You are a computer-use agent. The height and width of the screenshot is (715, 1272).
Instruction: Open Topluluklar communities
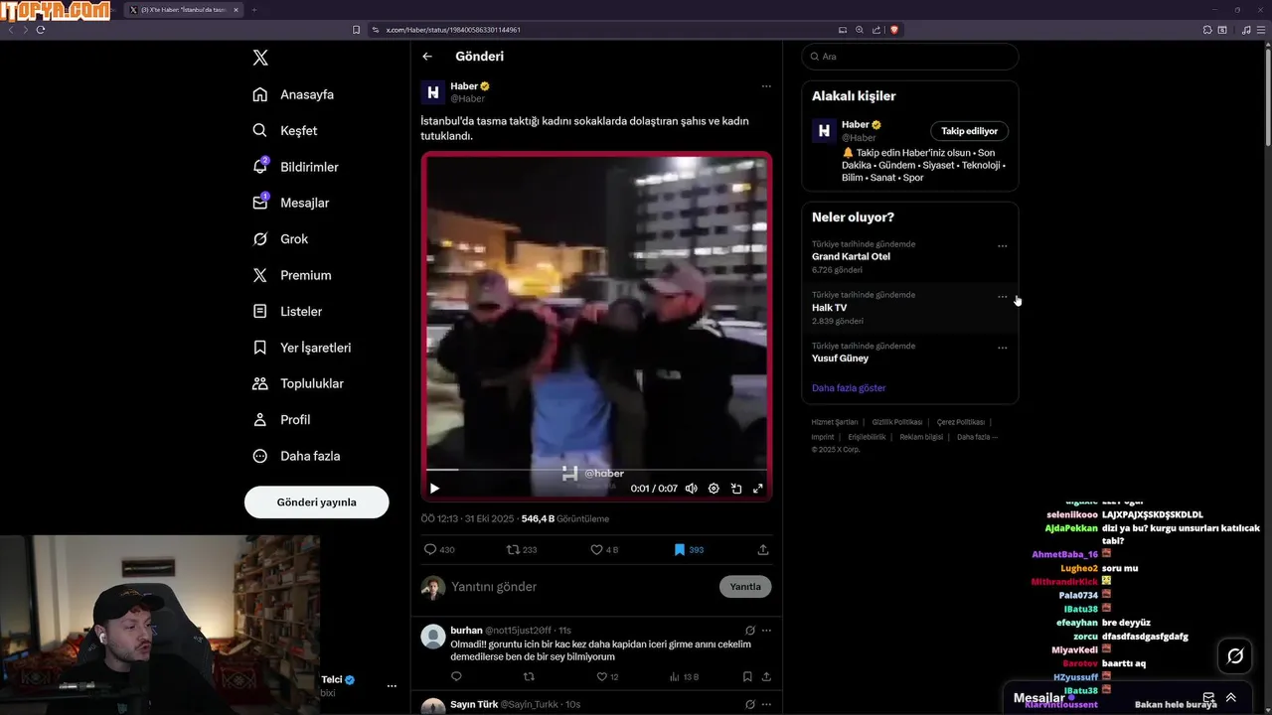coord(297,383)
